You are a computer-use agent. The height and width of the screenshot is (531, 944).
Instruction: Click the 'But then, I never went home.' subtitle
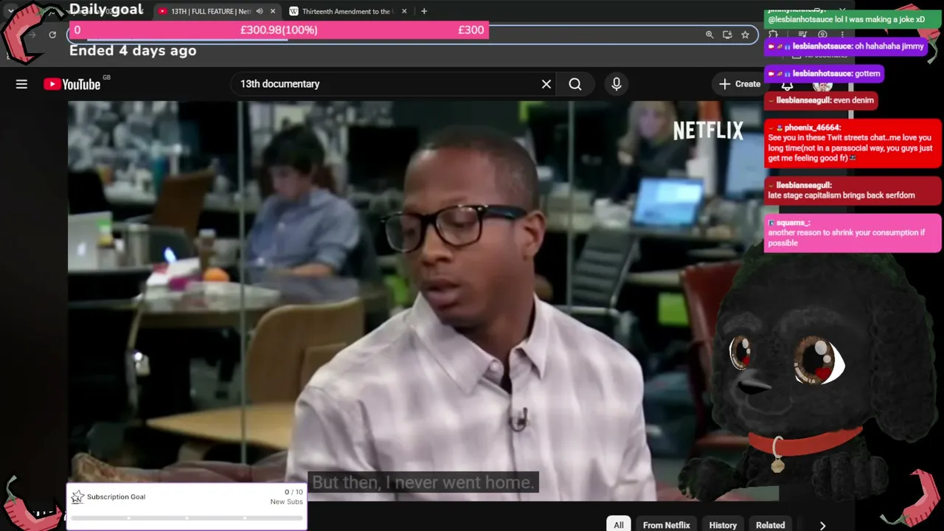423,482
